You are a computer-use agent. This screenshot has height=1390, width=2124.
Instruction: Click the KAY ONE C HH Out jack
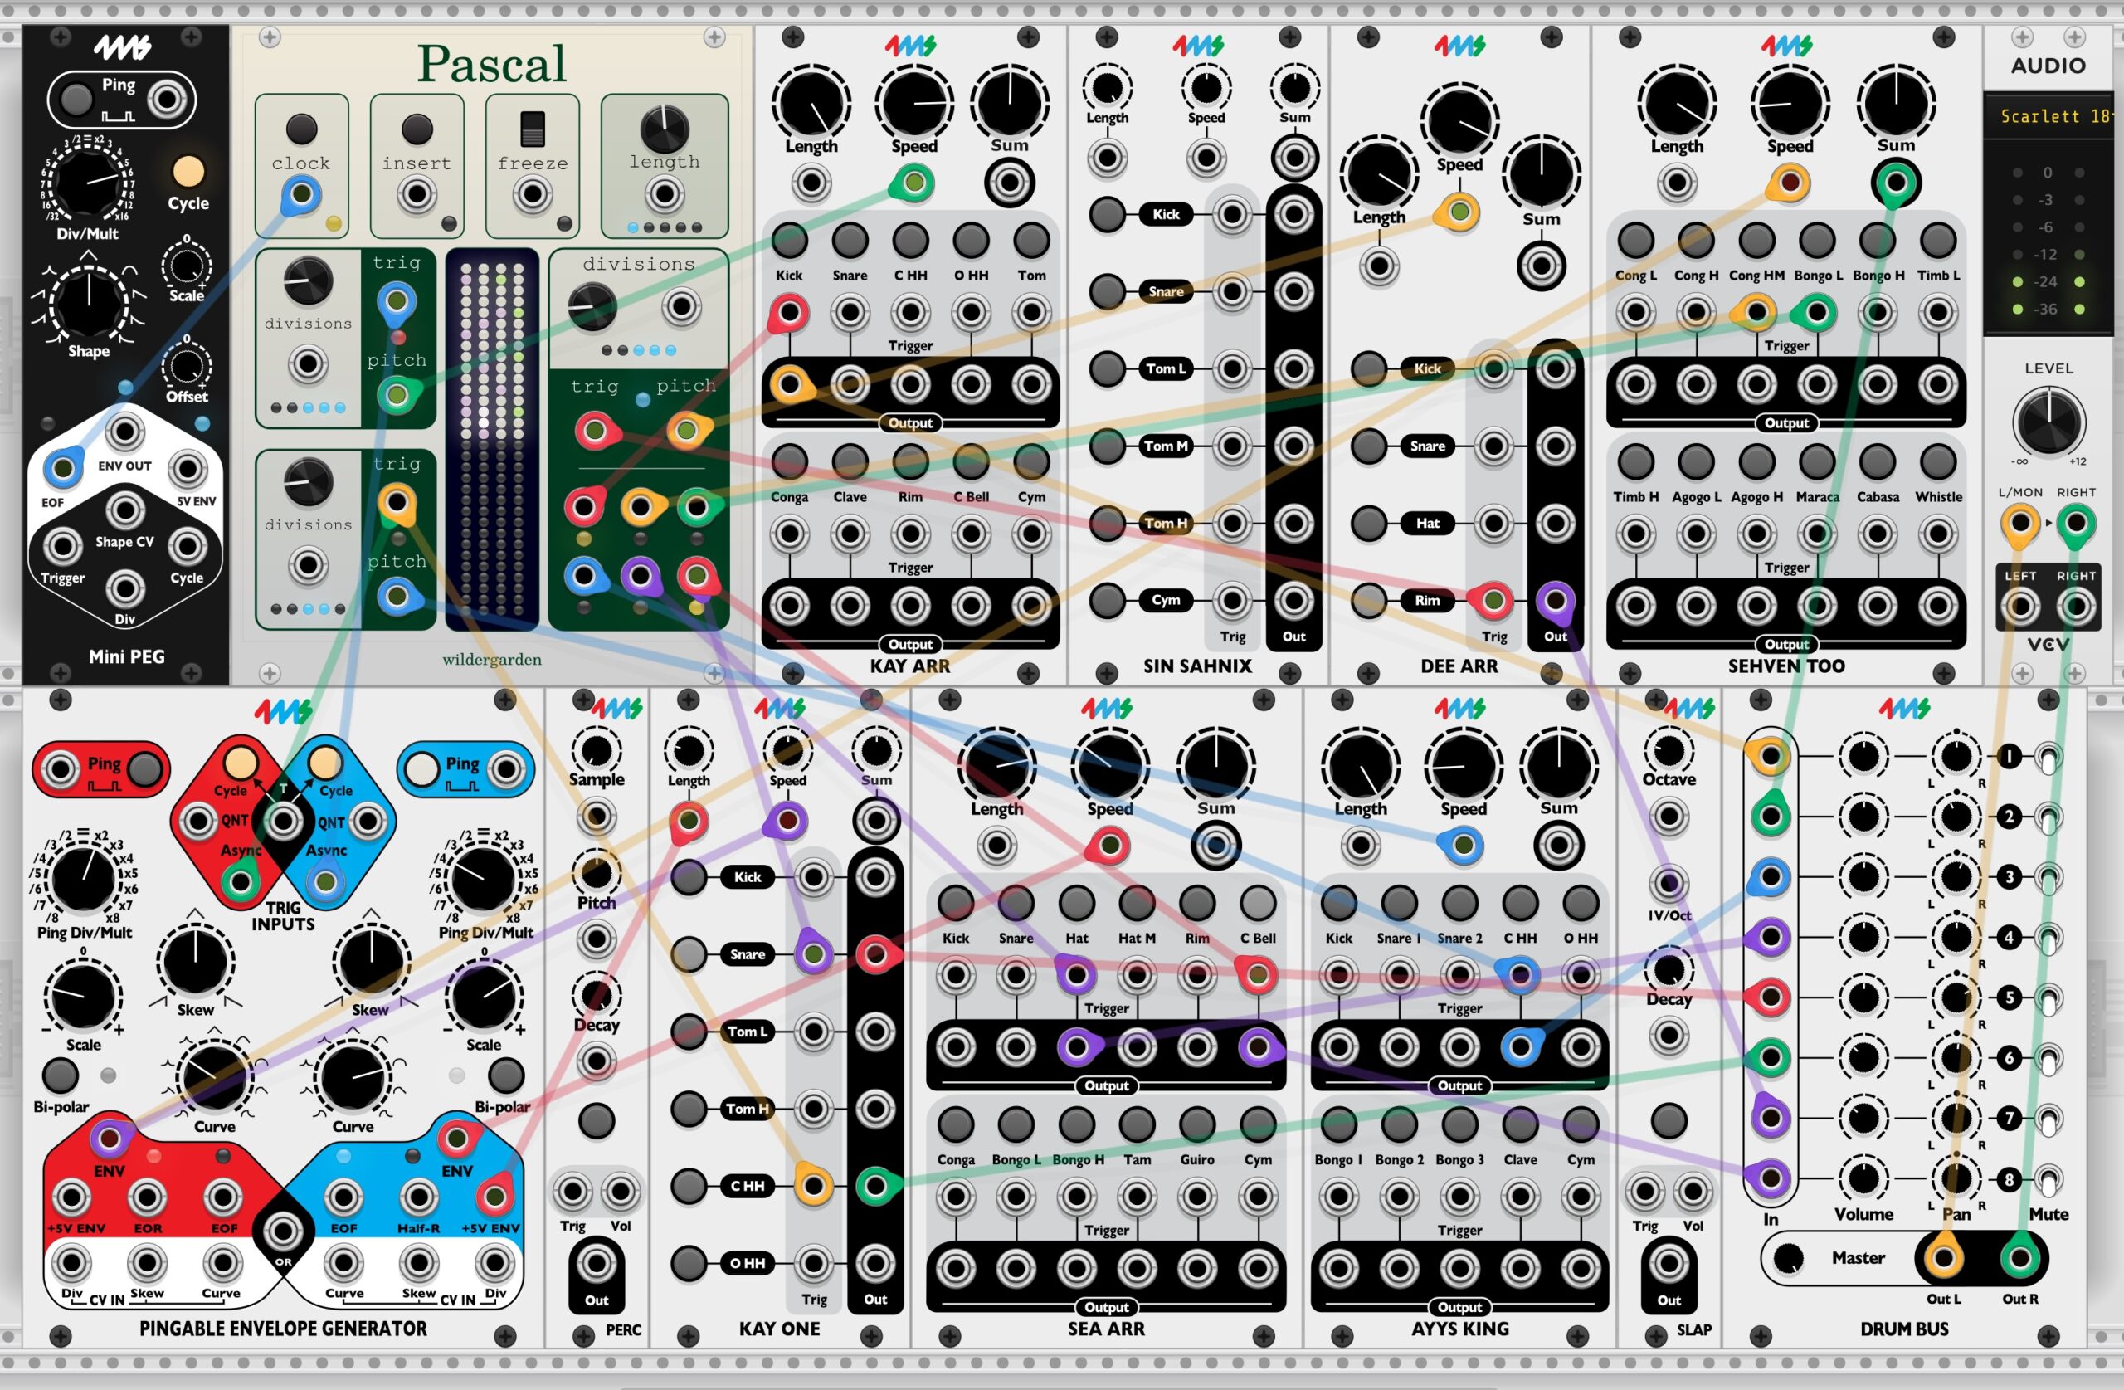874,1186
